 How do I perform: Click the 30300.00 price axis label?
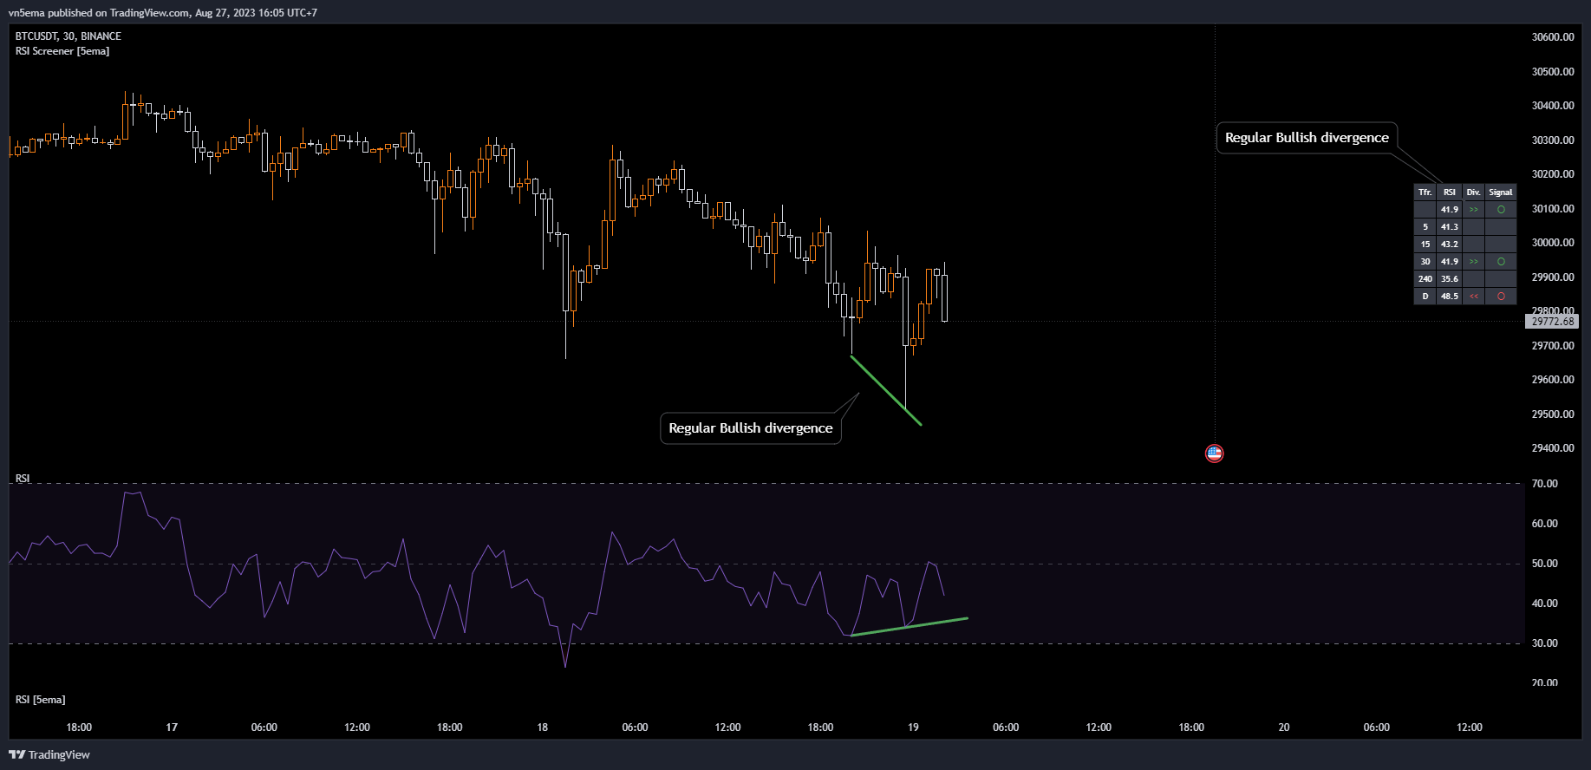pyautogui.click(x=1553, y=140)
